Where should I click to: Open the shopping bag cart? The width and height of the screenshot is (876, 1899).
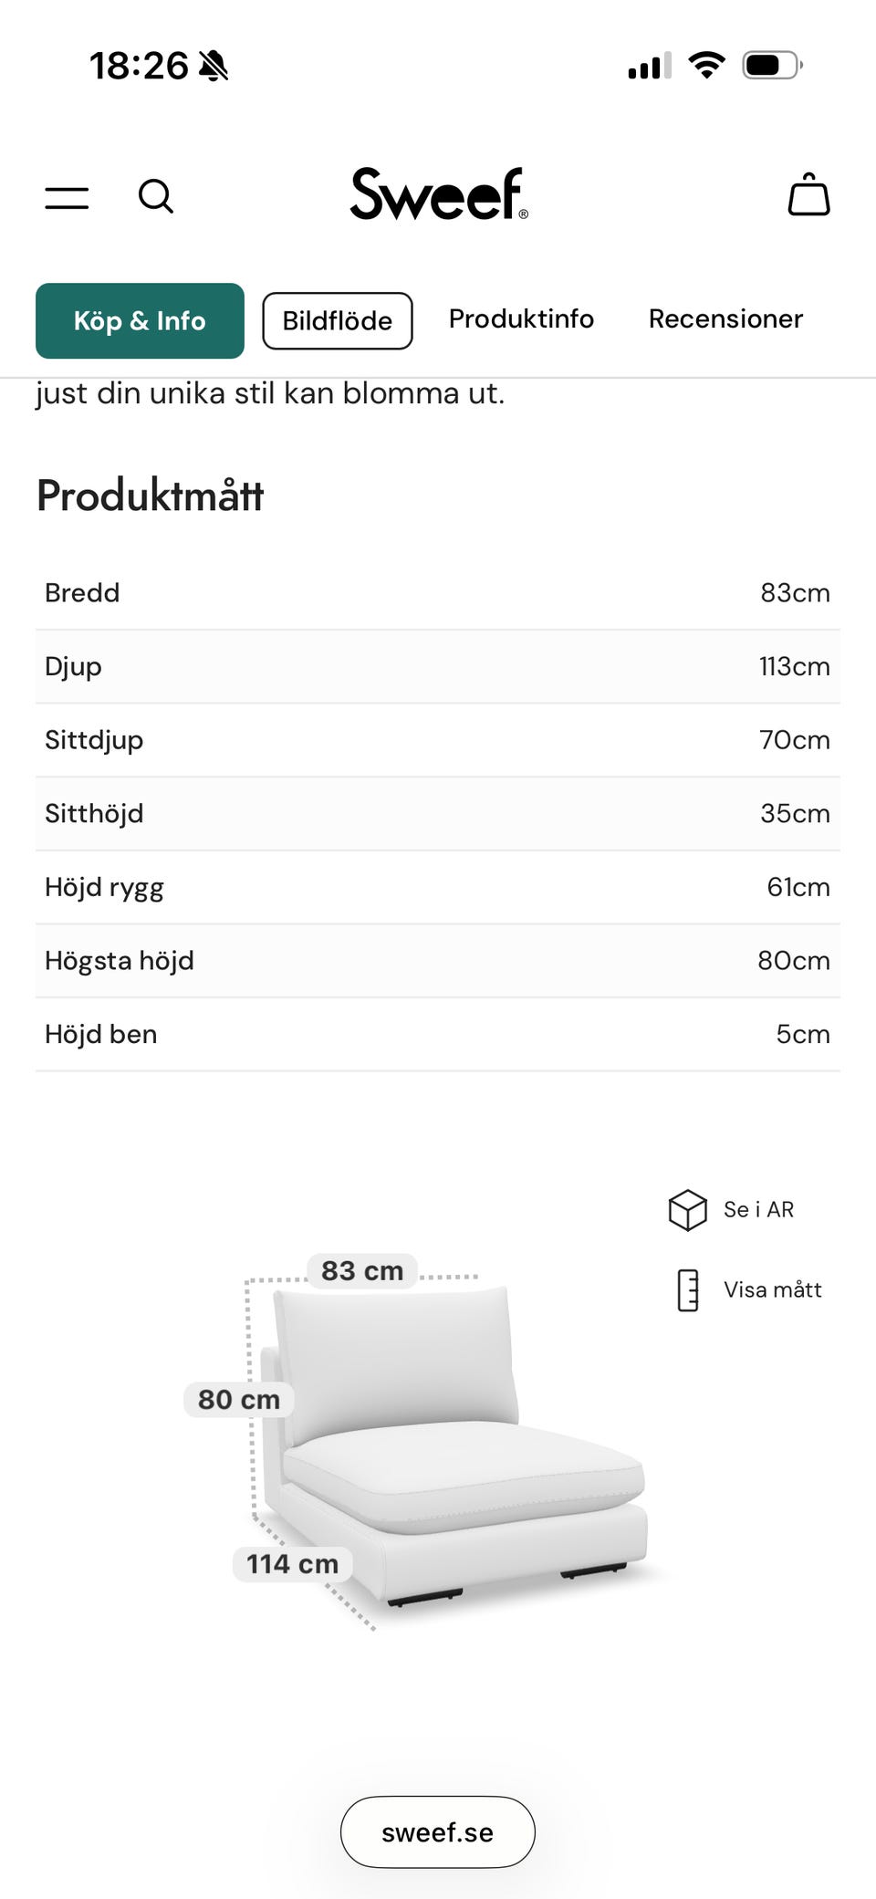[808, 194]
